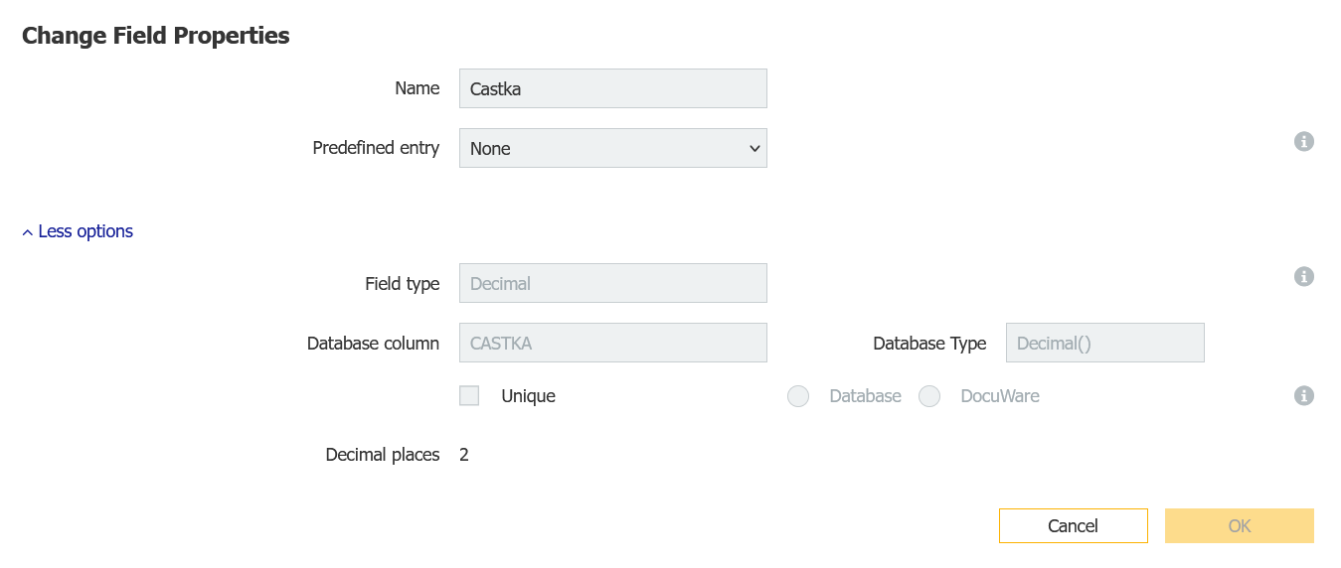Click the info icon beside Predefined entry
The height and width of the screenshot is (568, 1341).
pos(1304,142)
